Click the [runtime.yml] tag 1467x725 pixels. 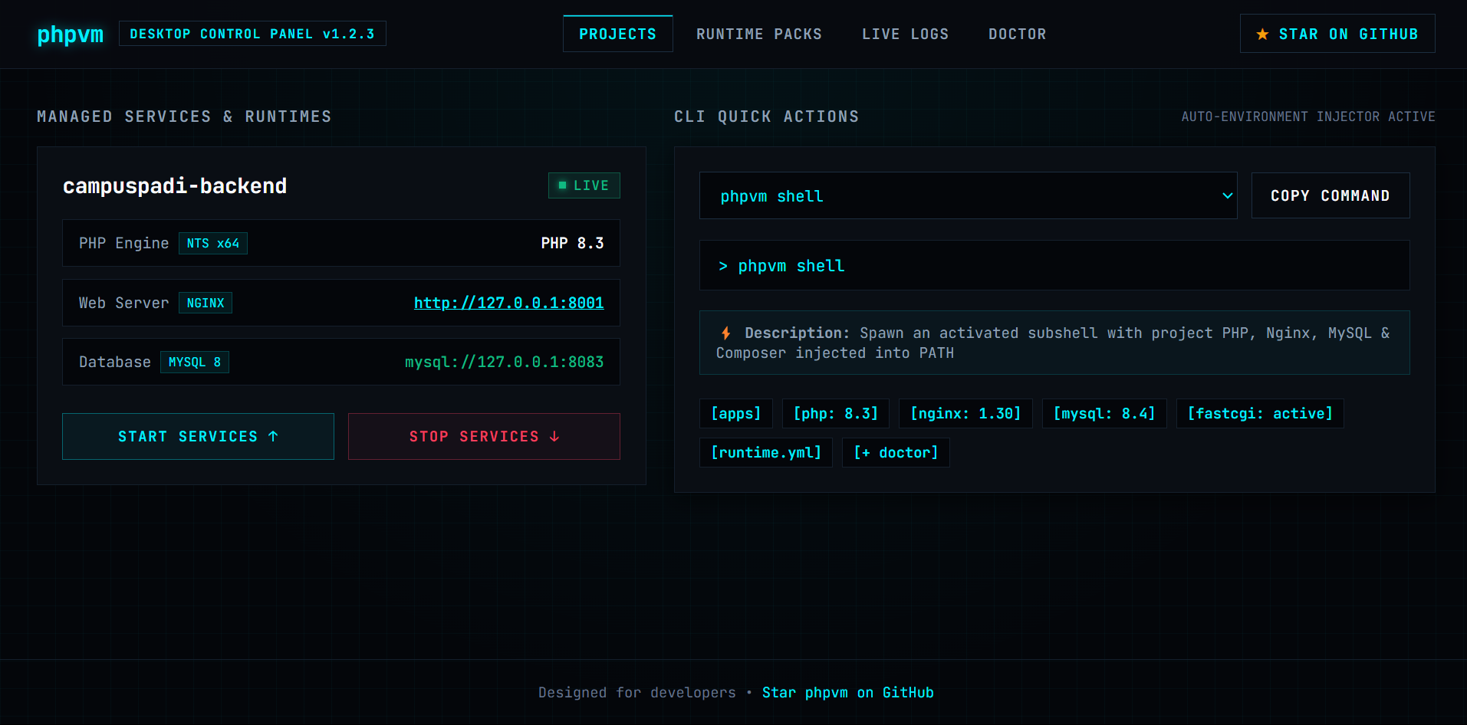[766, 453]
